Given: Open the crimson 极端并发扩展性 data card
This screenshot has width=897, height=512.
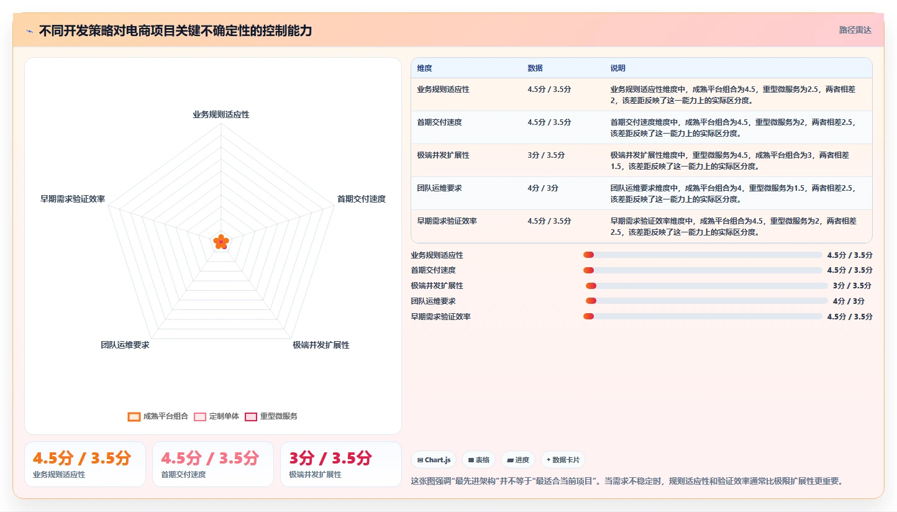Looking at the screenshot, I should coord(341,464).
